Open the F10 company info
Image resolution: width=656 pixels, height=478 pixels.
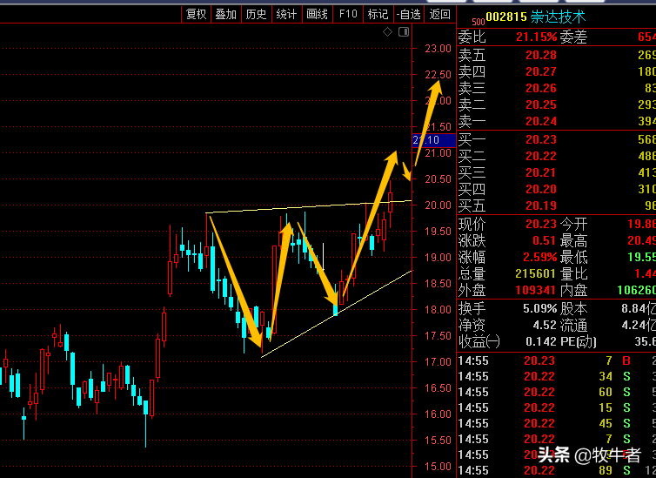[348, 14]
